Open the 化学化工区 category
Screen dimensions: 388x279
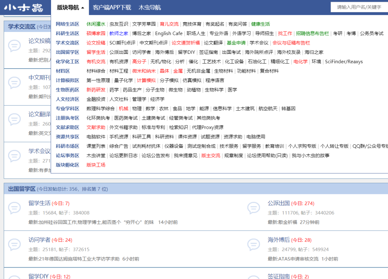pyautogui.click(x=67, y=62)
